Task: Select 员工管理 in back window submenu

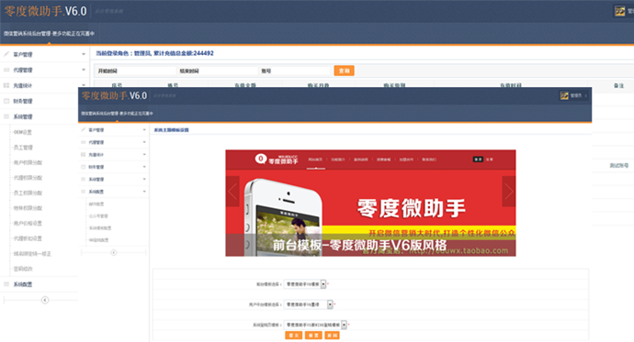Action: (23, 148)
